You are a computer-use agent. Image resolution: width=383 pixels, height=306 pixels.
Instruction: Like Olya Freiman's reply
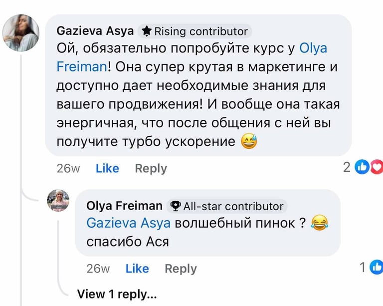tap(137, 269)
